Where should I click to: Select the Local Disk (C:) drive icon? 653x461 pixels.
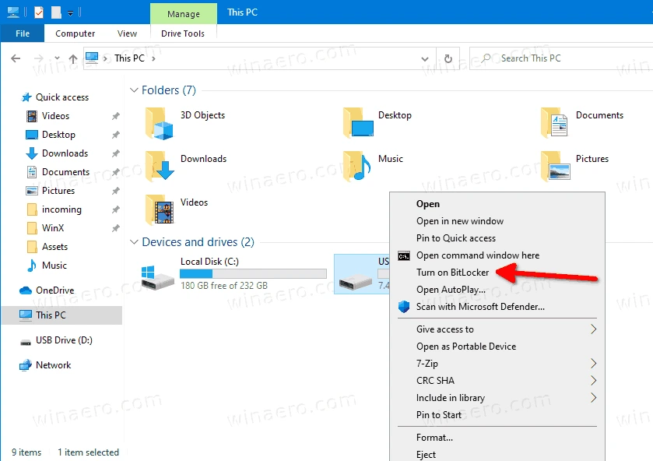tap(157, 277)
